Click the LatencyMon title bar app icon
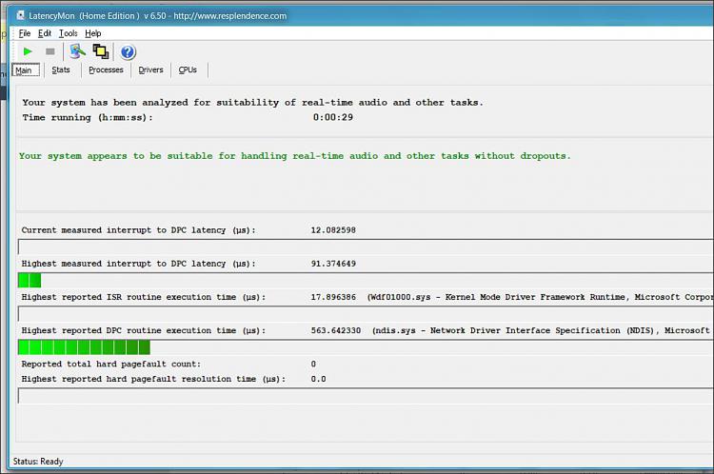 click(20, 15)
